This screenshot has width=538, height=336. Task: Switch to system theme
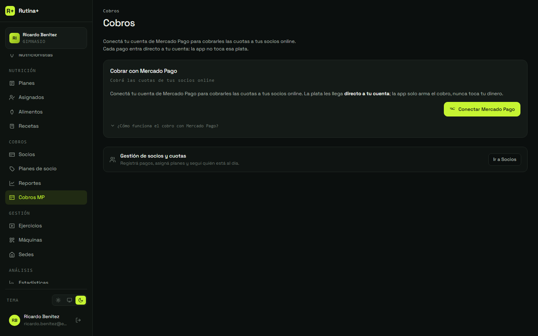click(69, 300)
